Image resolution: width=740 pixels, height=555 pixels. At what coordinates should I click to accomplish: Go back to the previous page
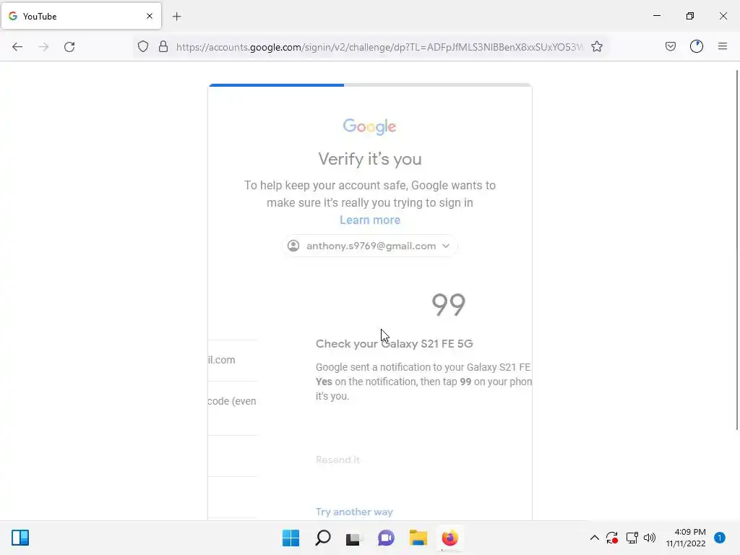click(x=17, y=47)
